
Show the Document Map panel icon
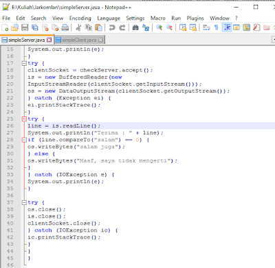(246, 28)
